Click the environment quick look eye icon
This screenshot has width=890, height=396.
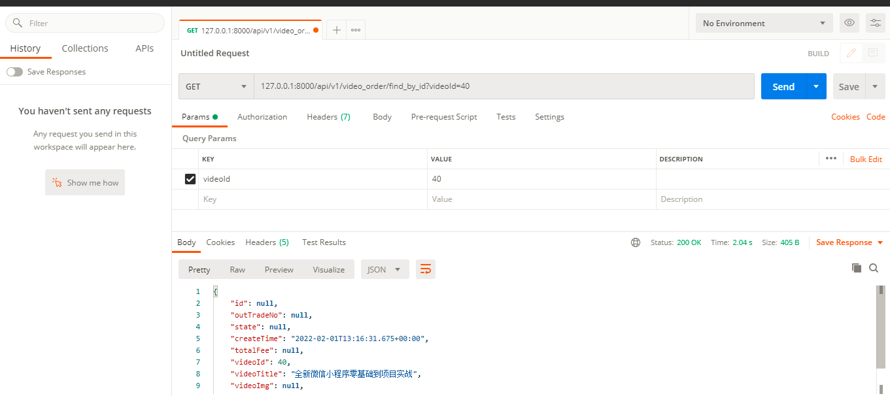click(x=849, y=23)
